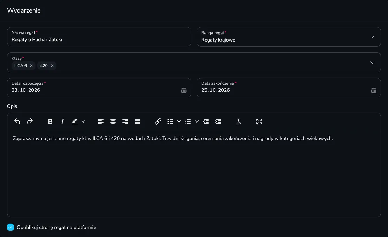Edit the Nazwa regat field
388x237 pixels.
coord(99,37)
